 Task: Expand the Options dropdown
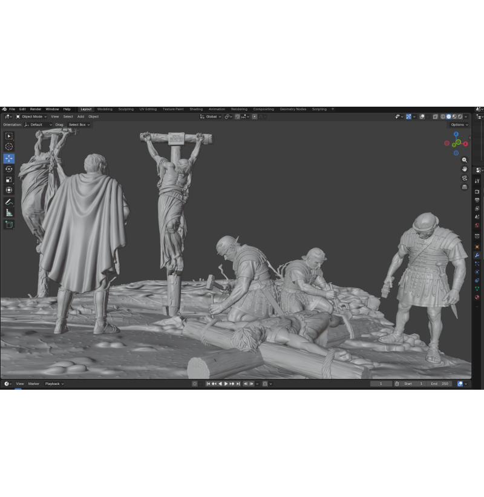(x=459, y=125)
